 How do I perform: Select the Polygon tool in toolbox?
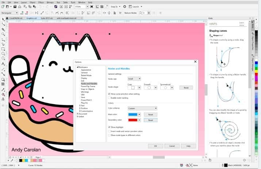click(x=3, y=58)
